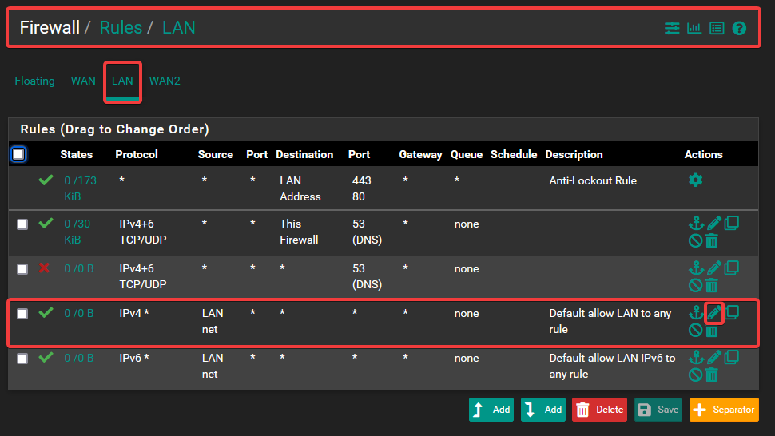Add rule to top of list
The height and width of the screenshot is (436, 775).
(x=491, y=410)
